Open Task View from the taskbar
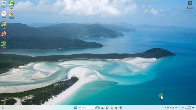 [103, 108]
